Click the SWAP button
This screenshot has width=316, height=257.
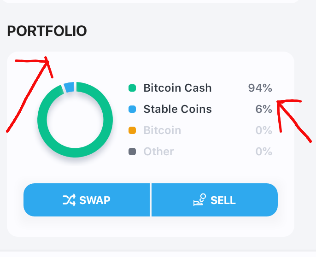pos(87,200)
